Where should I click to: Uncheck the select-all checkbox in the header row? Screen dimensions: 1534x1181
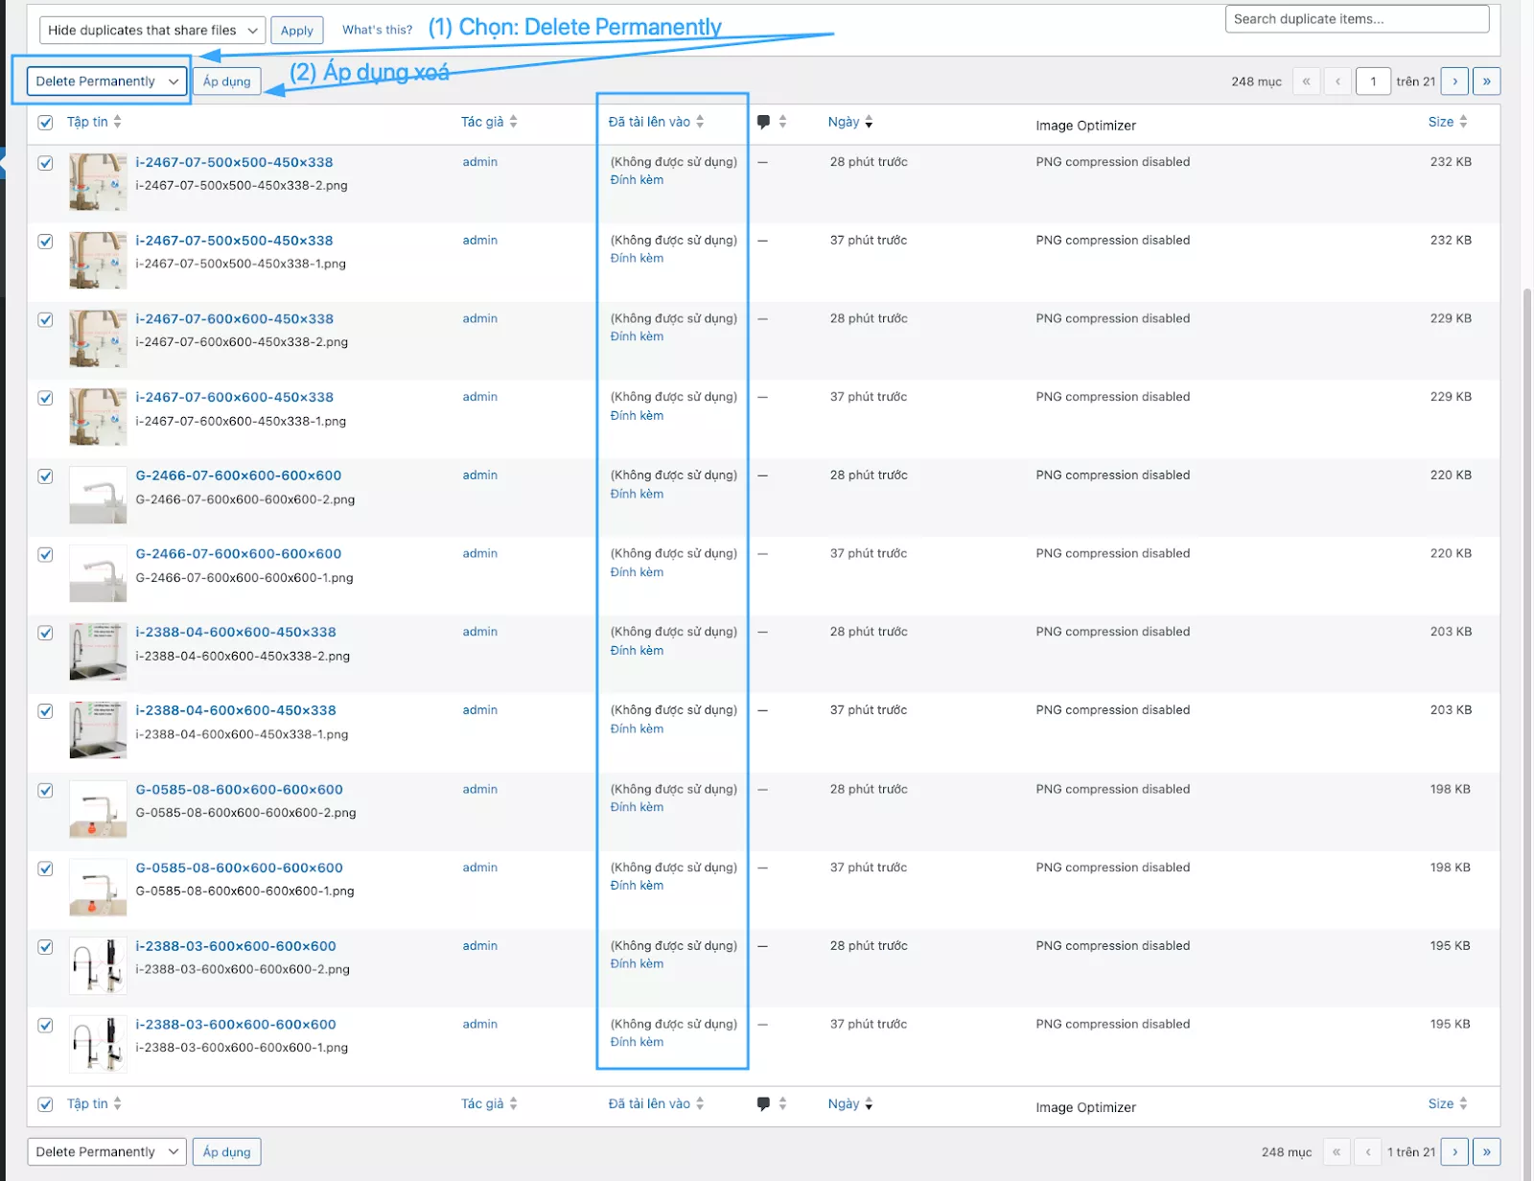coord(45,123)
